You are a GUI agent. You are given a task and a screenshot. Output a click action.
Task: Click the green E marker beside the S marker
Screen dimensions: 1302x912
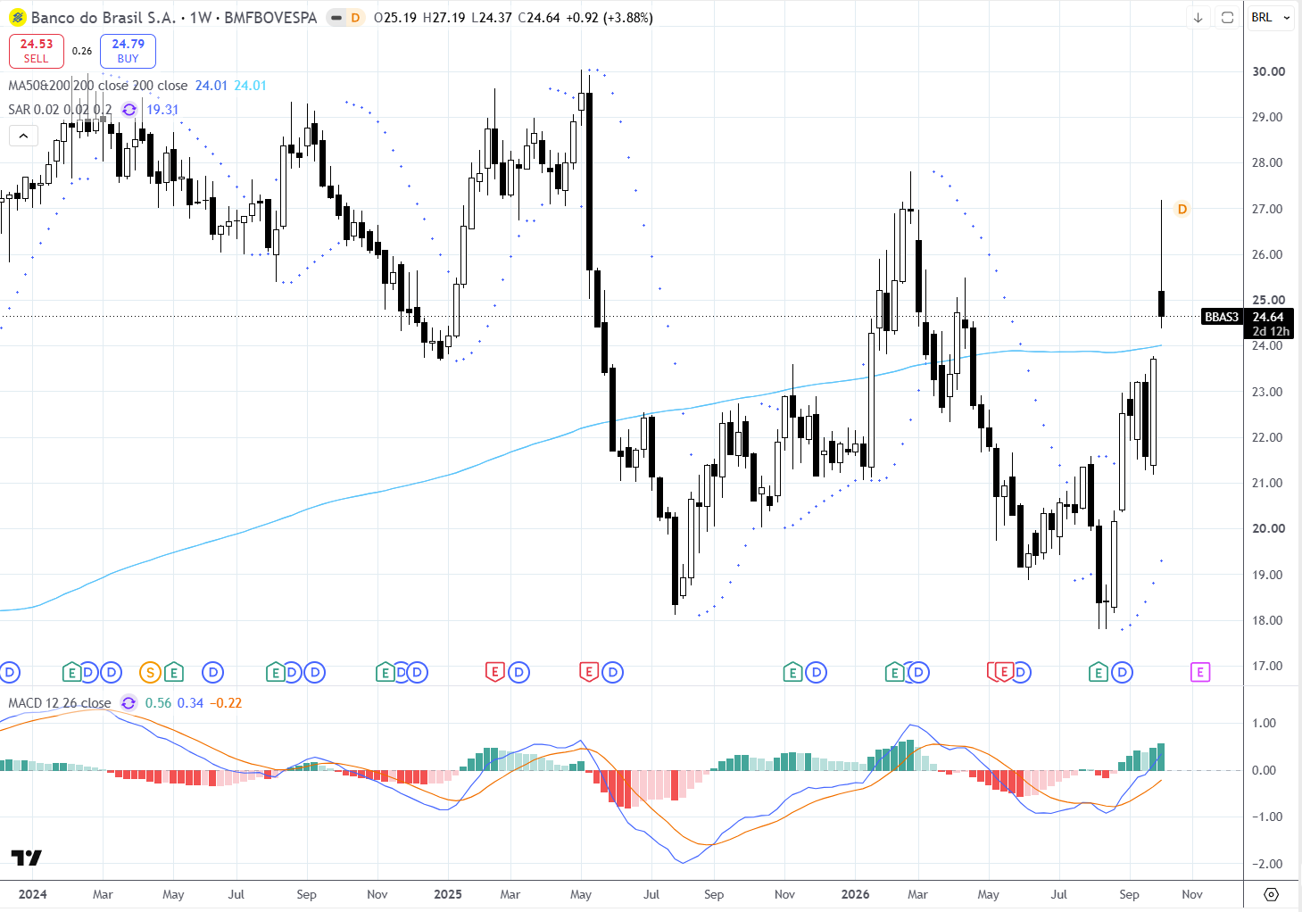[x=173, y=672]
